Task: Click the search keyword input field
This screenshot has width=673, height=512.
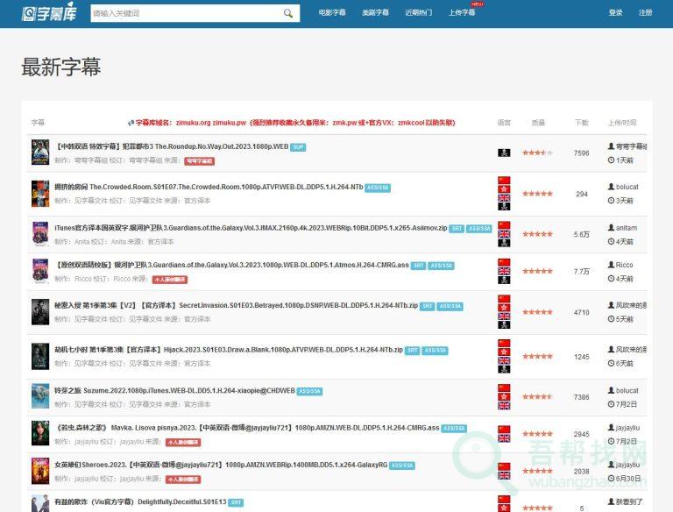Action: pyautogui.click(x=184, y=13)
